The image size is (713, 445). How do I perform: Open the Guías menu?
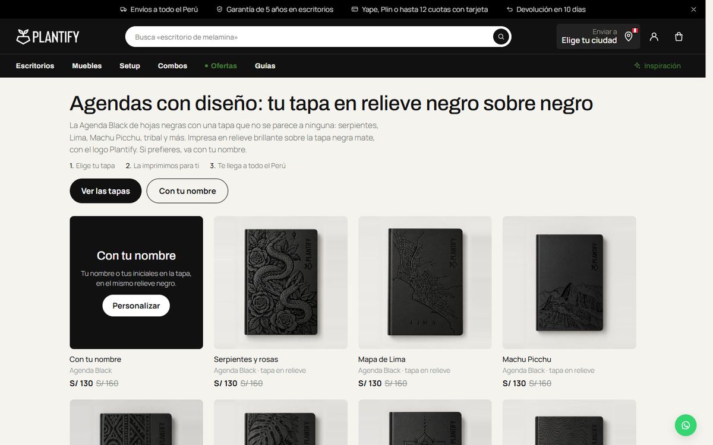point(265,66)
